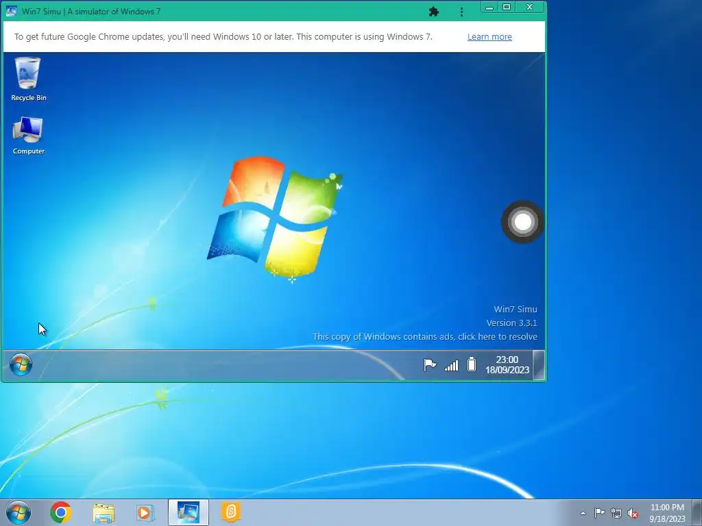Maximize the Win7 Simu window
Screen dimensions: 702x526
(507, 7)
